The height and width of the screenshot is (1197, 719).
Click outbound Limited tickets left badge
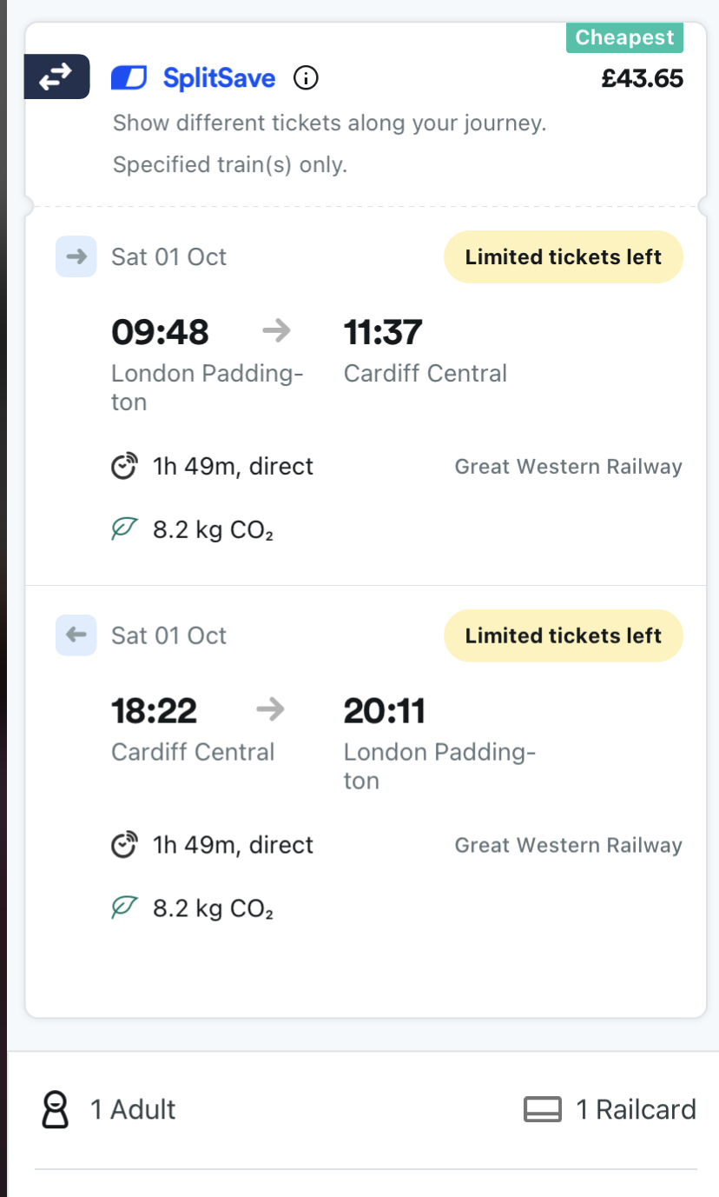click(563, 257)
